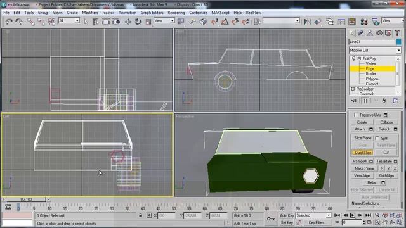Click Configure Modifier Sets icon
This screenshot has height=228, width=406.
[x=396, y=101]
